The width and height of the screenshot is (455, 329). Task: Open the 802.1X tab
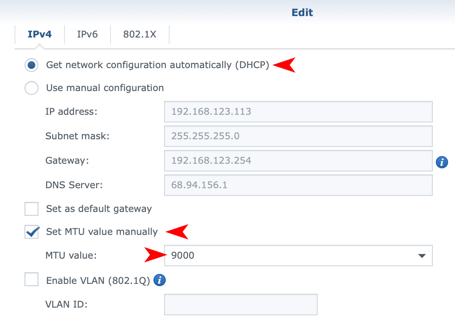pos(140,34)
